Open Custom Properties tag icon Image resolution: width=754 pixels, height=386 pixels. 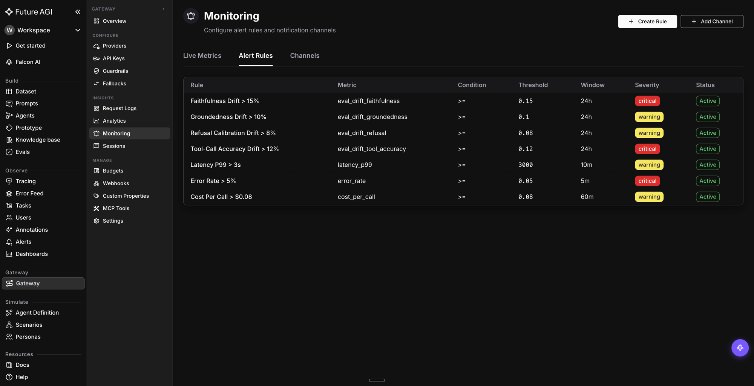(97, 196)
